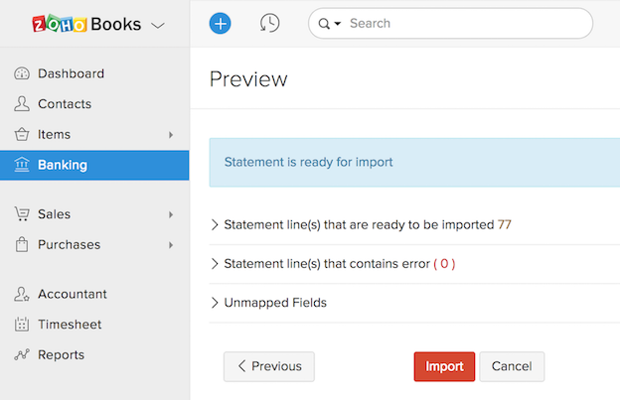Screen dimensions: 620x400
Task: Expand statement lines ready to be imported
Action: pos(215,225)
